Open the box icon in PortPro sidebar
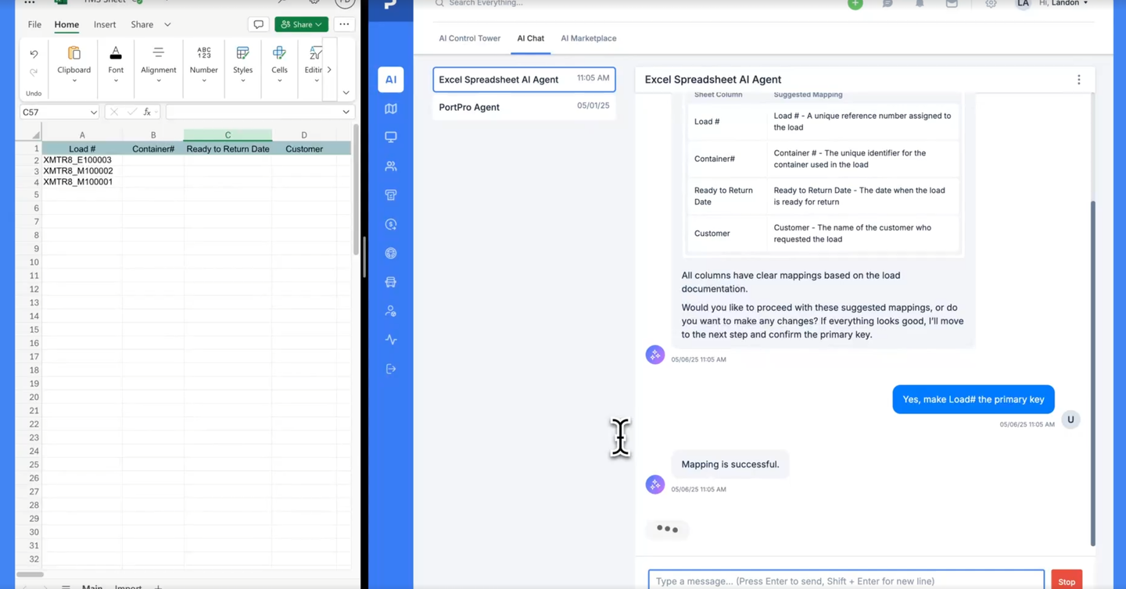This screenshot has width=1126, height=589. click(391, 195)
